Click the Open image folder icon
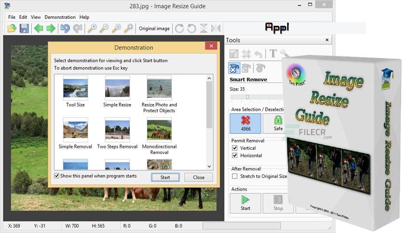Viewport: 403px width, 233px height. (x=12, y=28)
